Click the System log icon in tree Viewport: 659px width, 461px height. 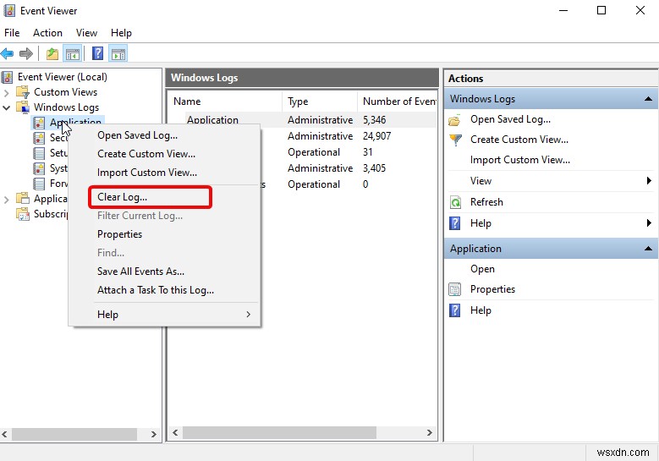39,168
